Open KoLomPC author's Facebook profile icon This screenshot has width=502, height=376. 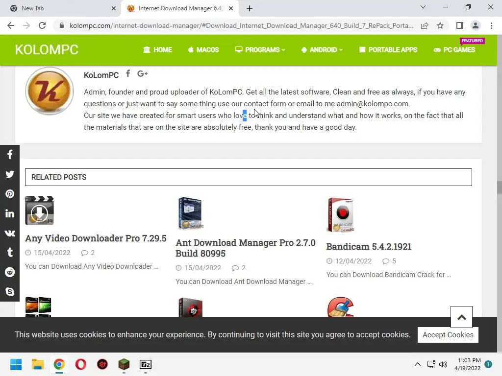pyautogui.click(x=128, y=74)
